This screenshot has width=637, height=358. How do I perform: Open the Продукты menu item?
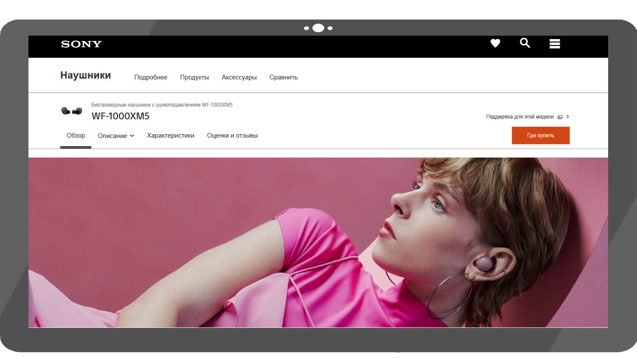coord(194,77)
